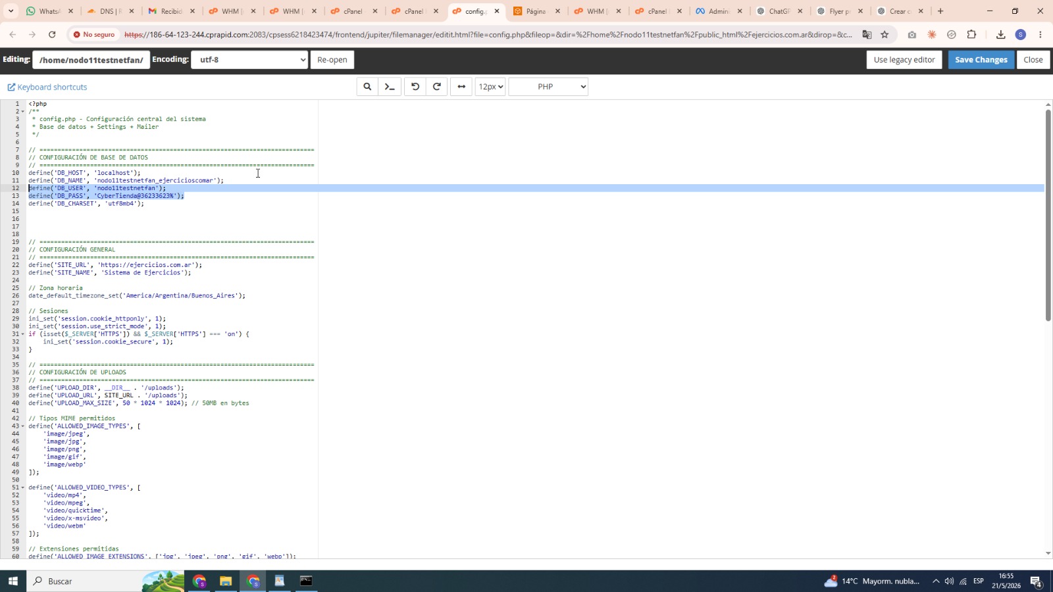Click the taskbar Buscar search box
The image size is (1053, 592).
coord(107,581)
